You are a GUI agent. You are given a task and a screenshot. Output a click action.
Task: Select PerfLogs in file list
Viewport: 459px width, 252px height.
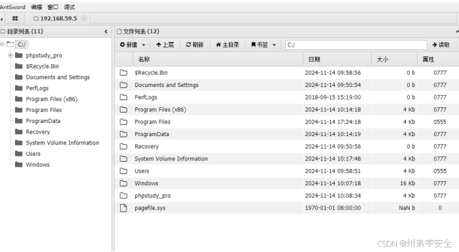point(146,97)
